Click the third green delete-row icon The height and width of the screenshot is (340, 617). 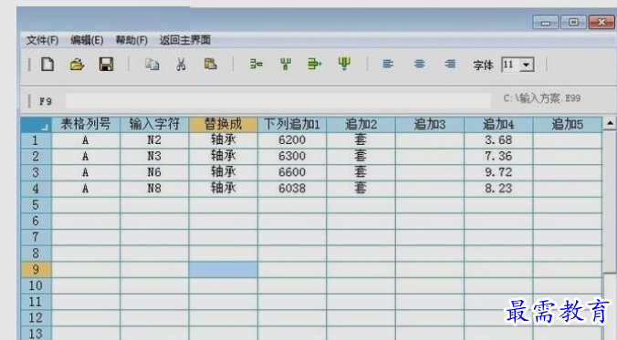314,64
